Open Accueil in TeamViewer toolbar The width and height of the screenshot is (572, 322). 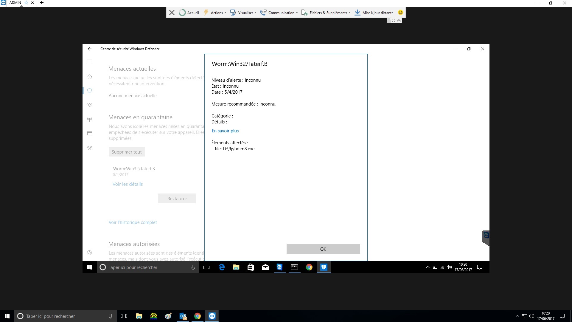(189, 13)
